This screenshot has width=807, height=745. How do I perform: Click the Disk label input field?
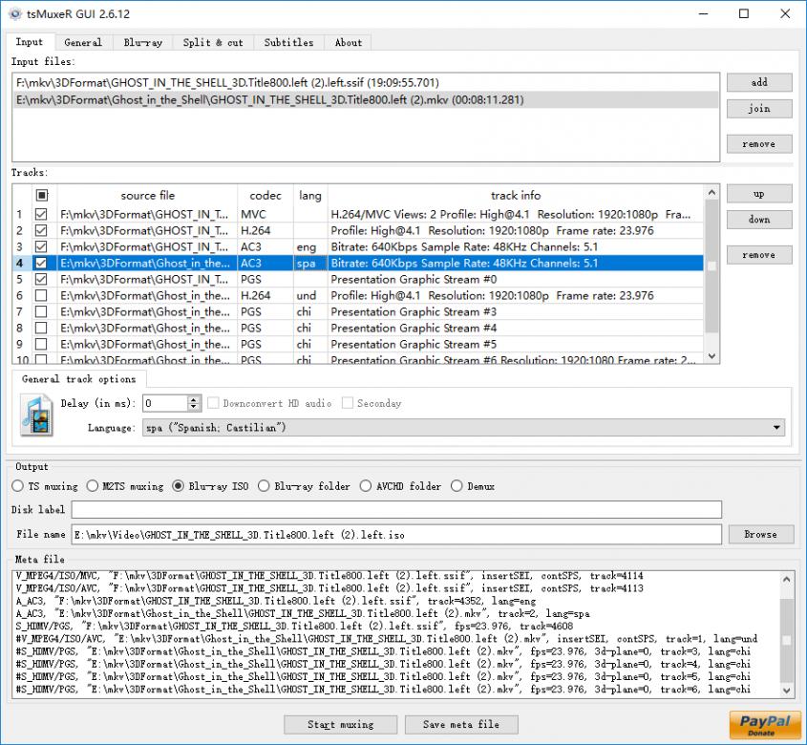point(396,510)
